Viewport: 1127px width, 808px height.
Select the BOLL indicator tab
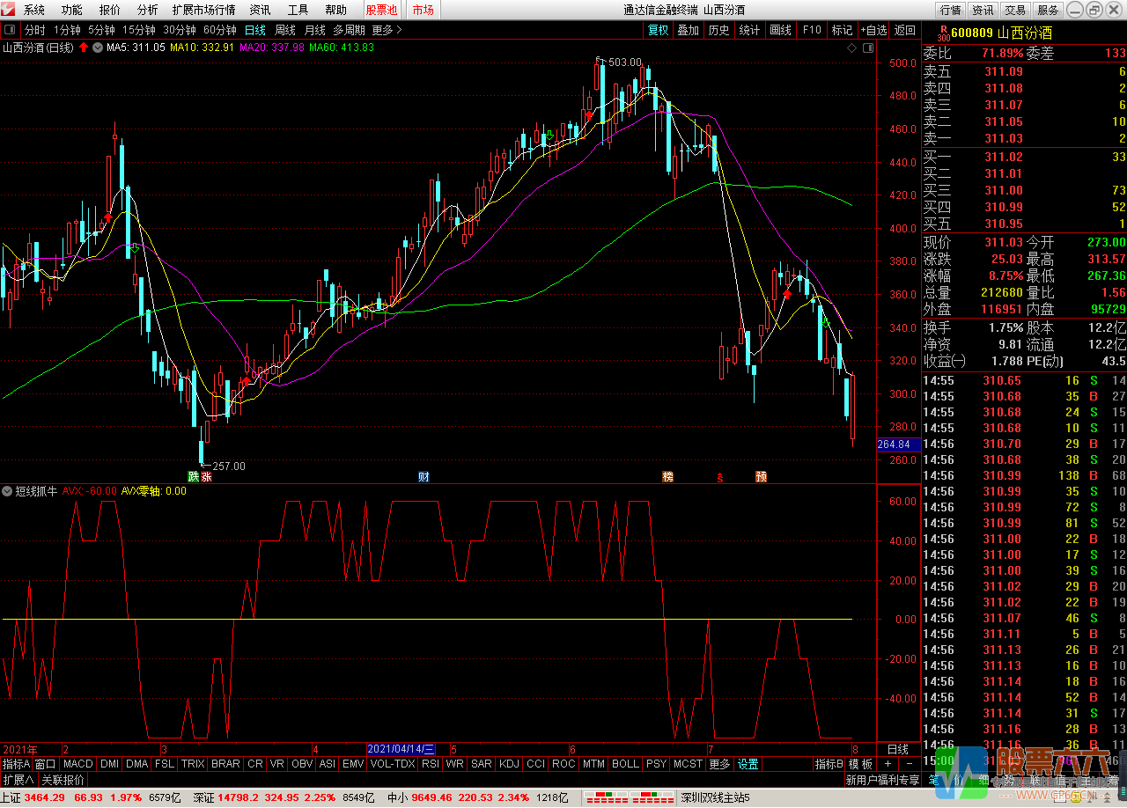pyautogui.click(x=625, y=764)
